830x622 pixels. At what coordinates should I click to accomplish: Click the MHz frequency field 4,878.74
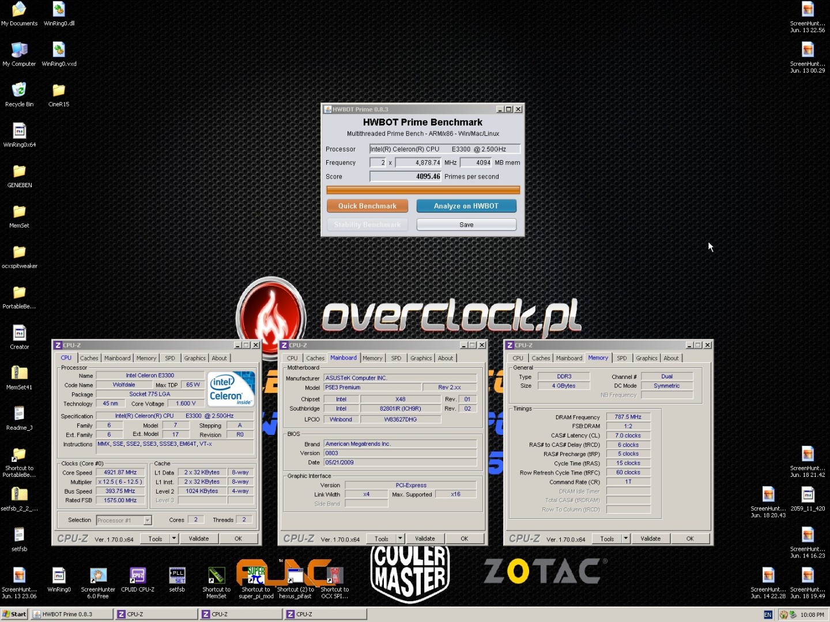point(418,163)
